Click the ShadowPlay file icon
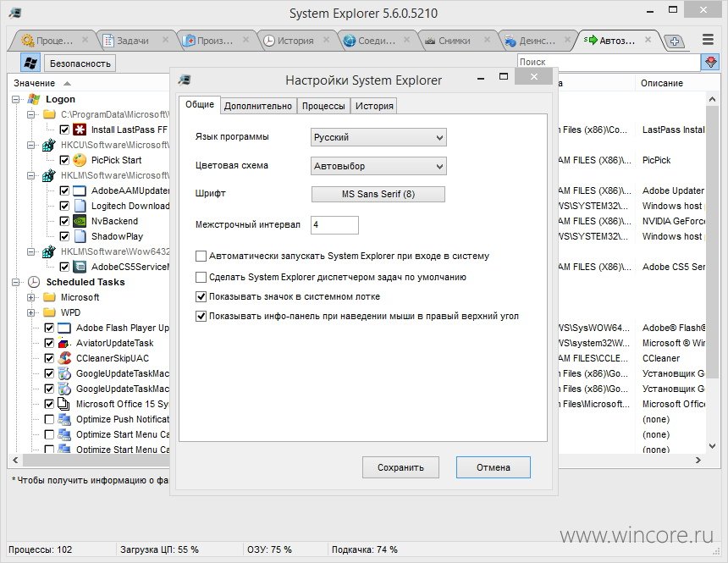Screen dimensions: 728x563 click(x=80, y=236)
